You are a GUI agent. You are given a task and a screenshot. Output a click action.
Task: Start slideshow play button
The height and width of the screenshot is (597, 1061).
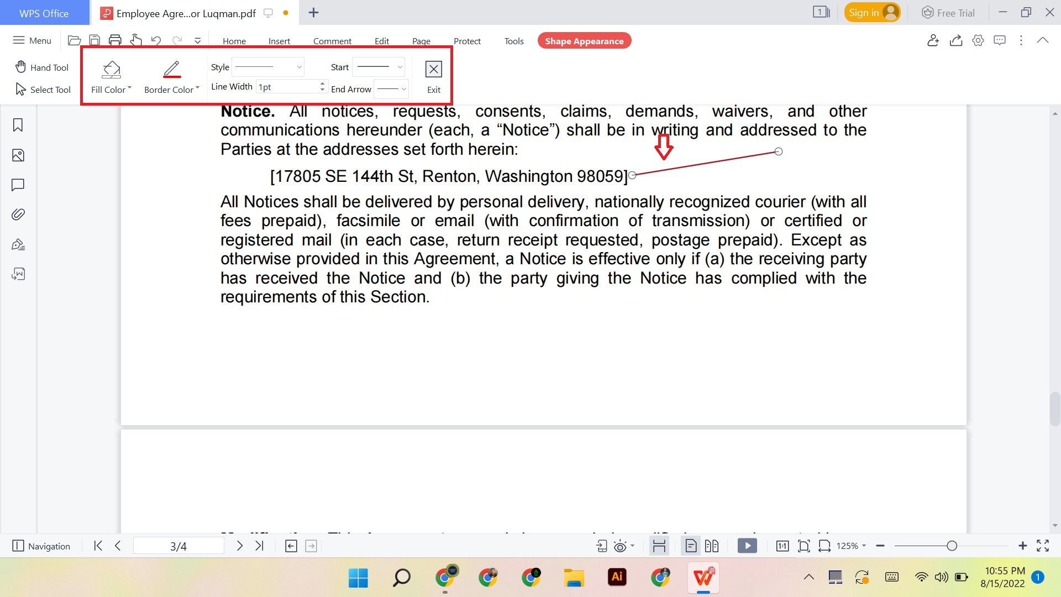click(747, 546)
